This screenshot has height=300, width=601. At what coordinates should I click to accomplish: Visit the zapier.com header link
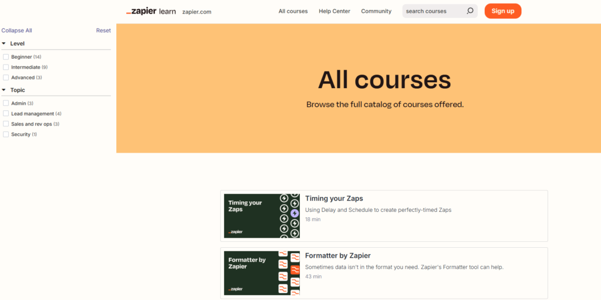(x=197, y=12)
